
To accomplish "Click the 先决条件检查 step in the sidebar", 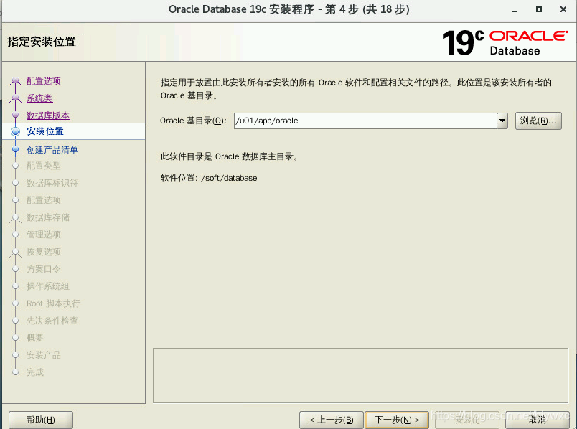I will 52,321.
